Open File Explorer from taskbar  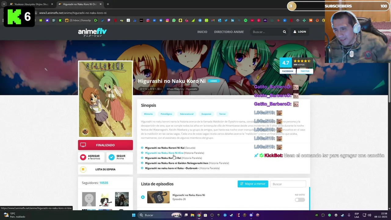point(192,215)
